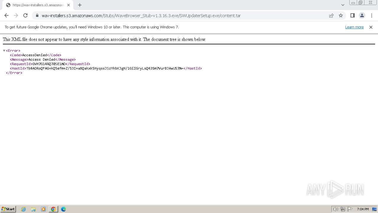The height and width of the screenshot is (213, 378).
Task: Click the XML style information notice
Action: point(104,39)
